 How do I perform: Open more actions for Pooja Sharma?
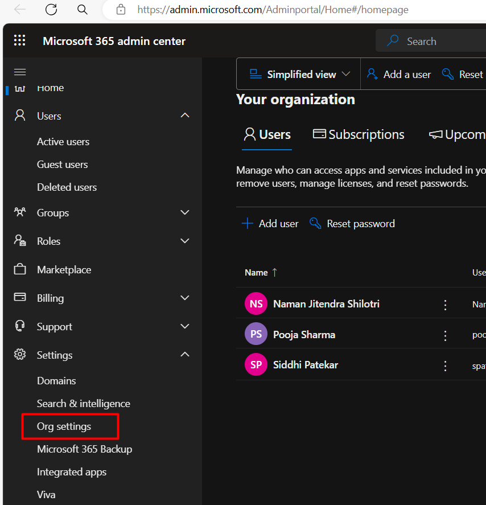click(x=445, y=335)
